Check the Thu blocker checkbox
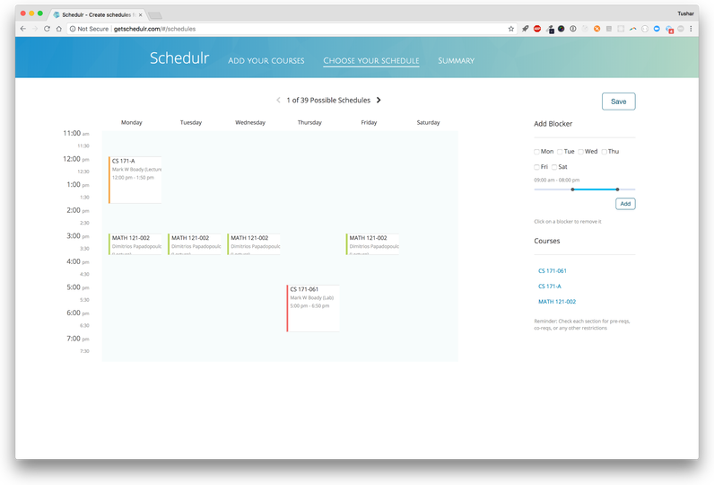 [604, 152]
